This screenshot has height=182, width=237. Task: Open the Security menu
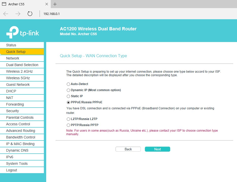click(x=22, y=111)
